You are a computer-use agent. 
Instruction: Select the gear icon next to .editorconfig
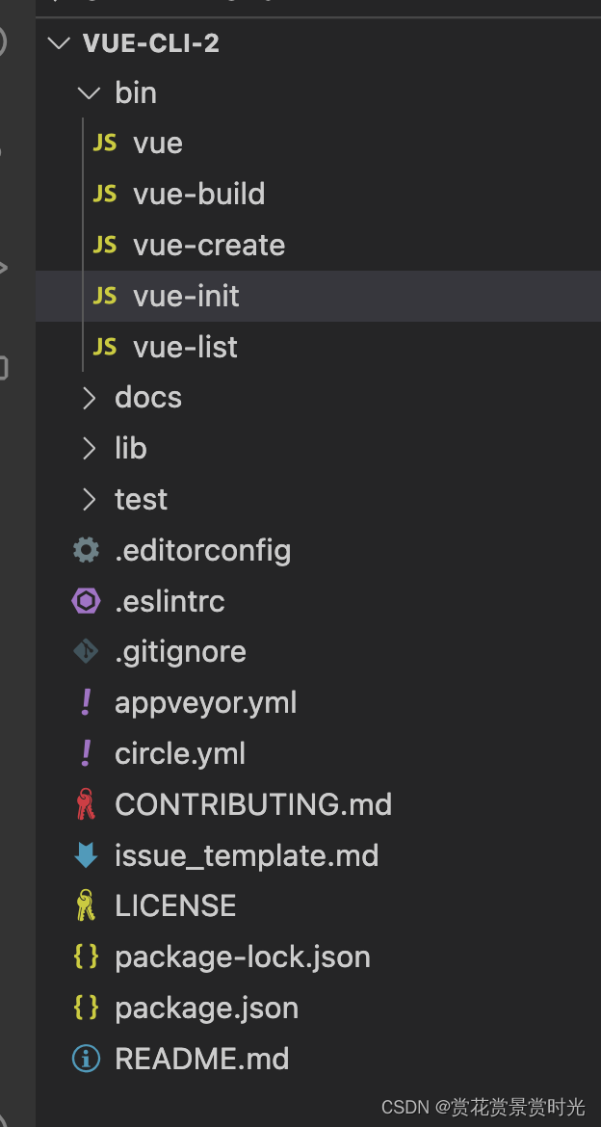[x=86, y=549]
